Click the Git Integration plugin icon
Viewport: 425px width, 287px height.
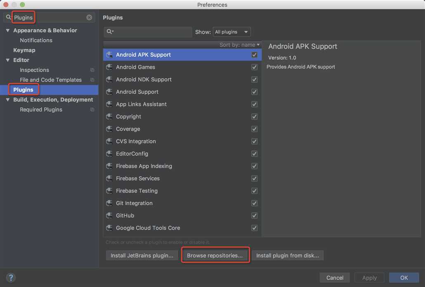tap(109, 203)
